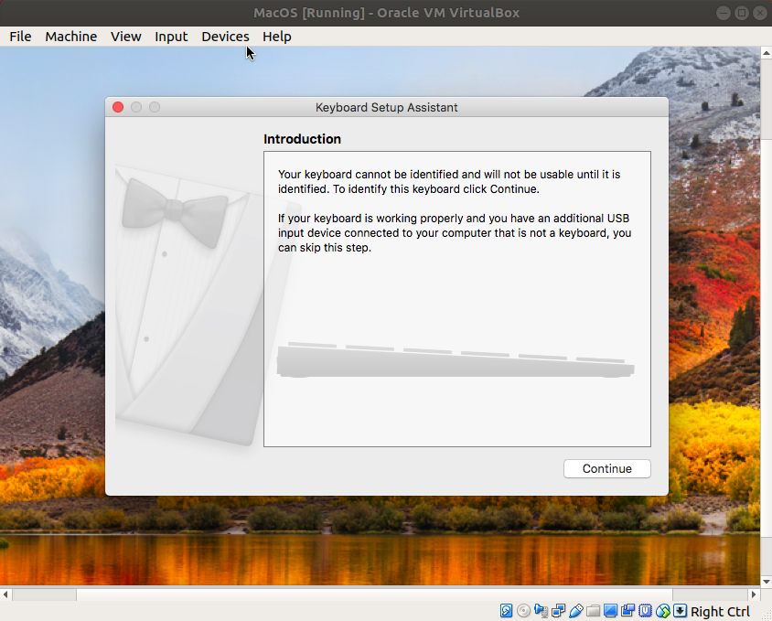This screenshot has height=621, width=772.
Task: Open the Machine menu
Action: point(71,37)
